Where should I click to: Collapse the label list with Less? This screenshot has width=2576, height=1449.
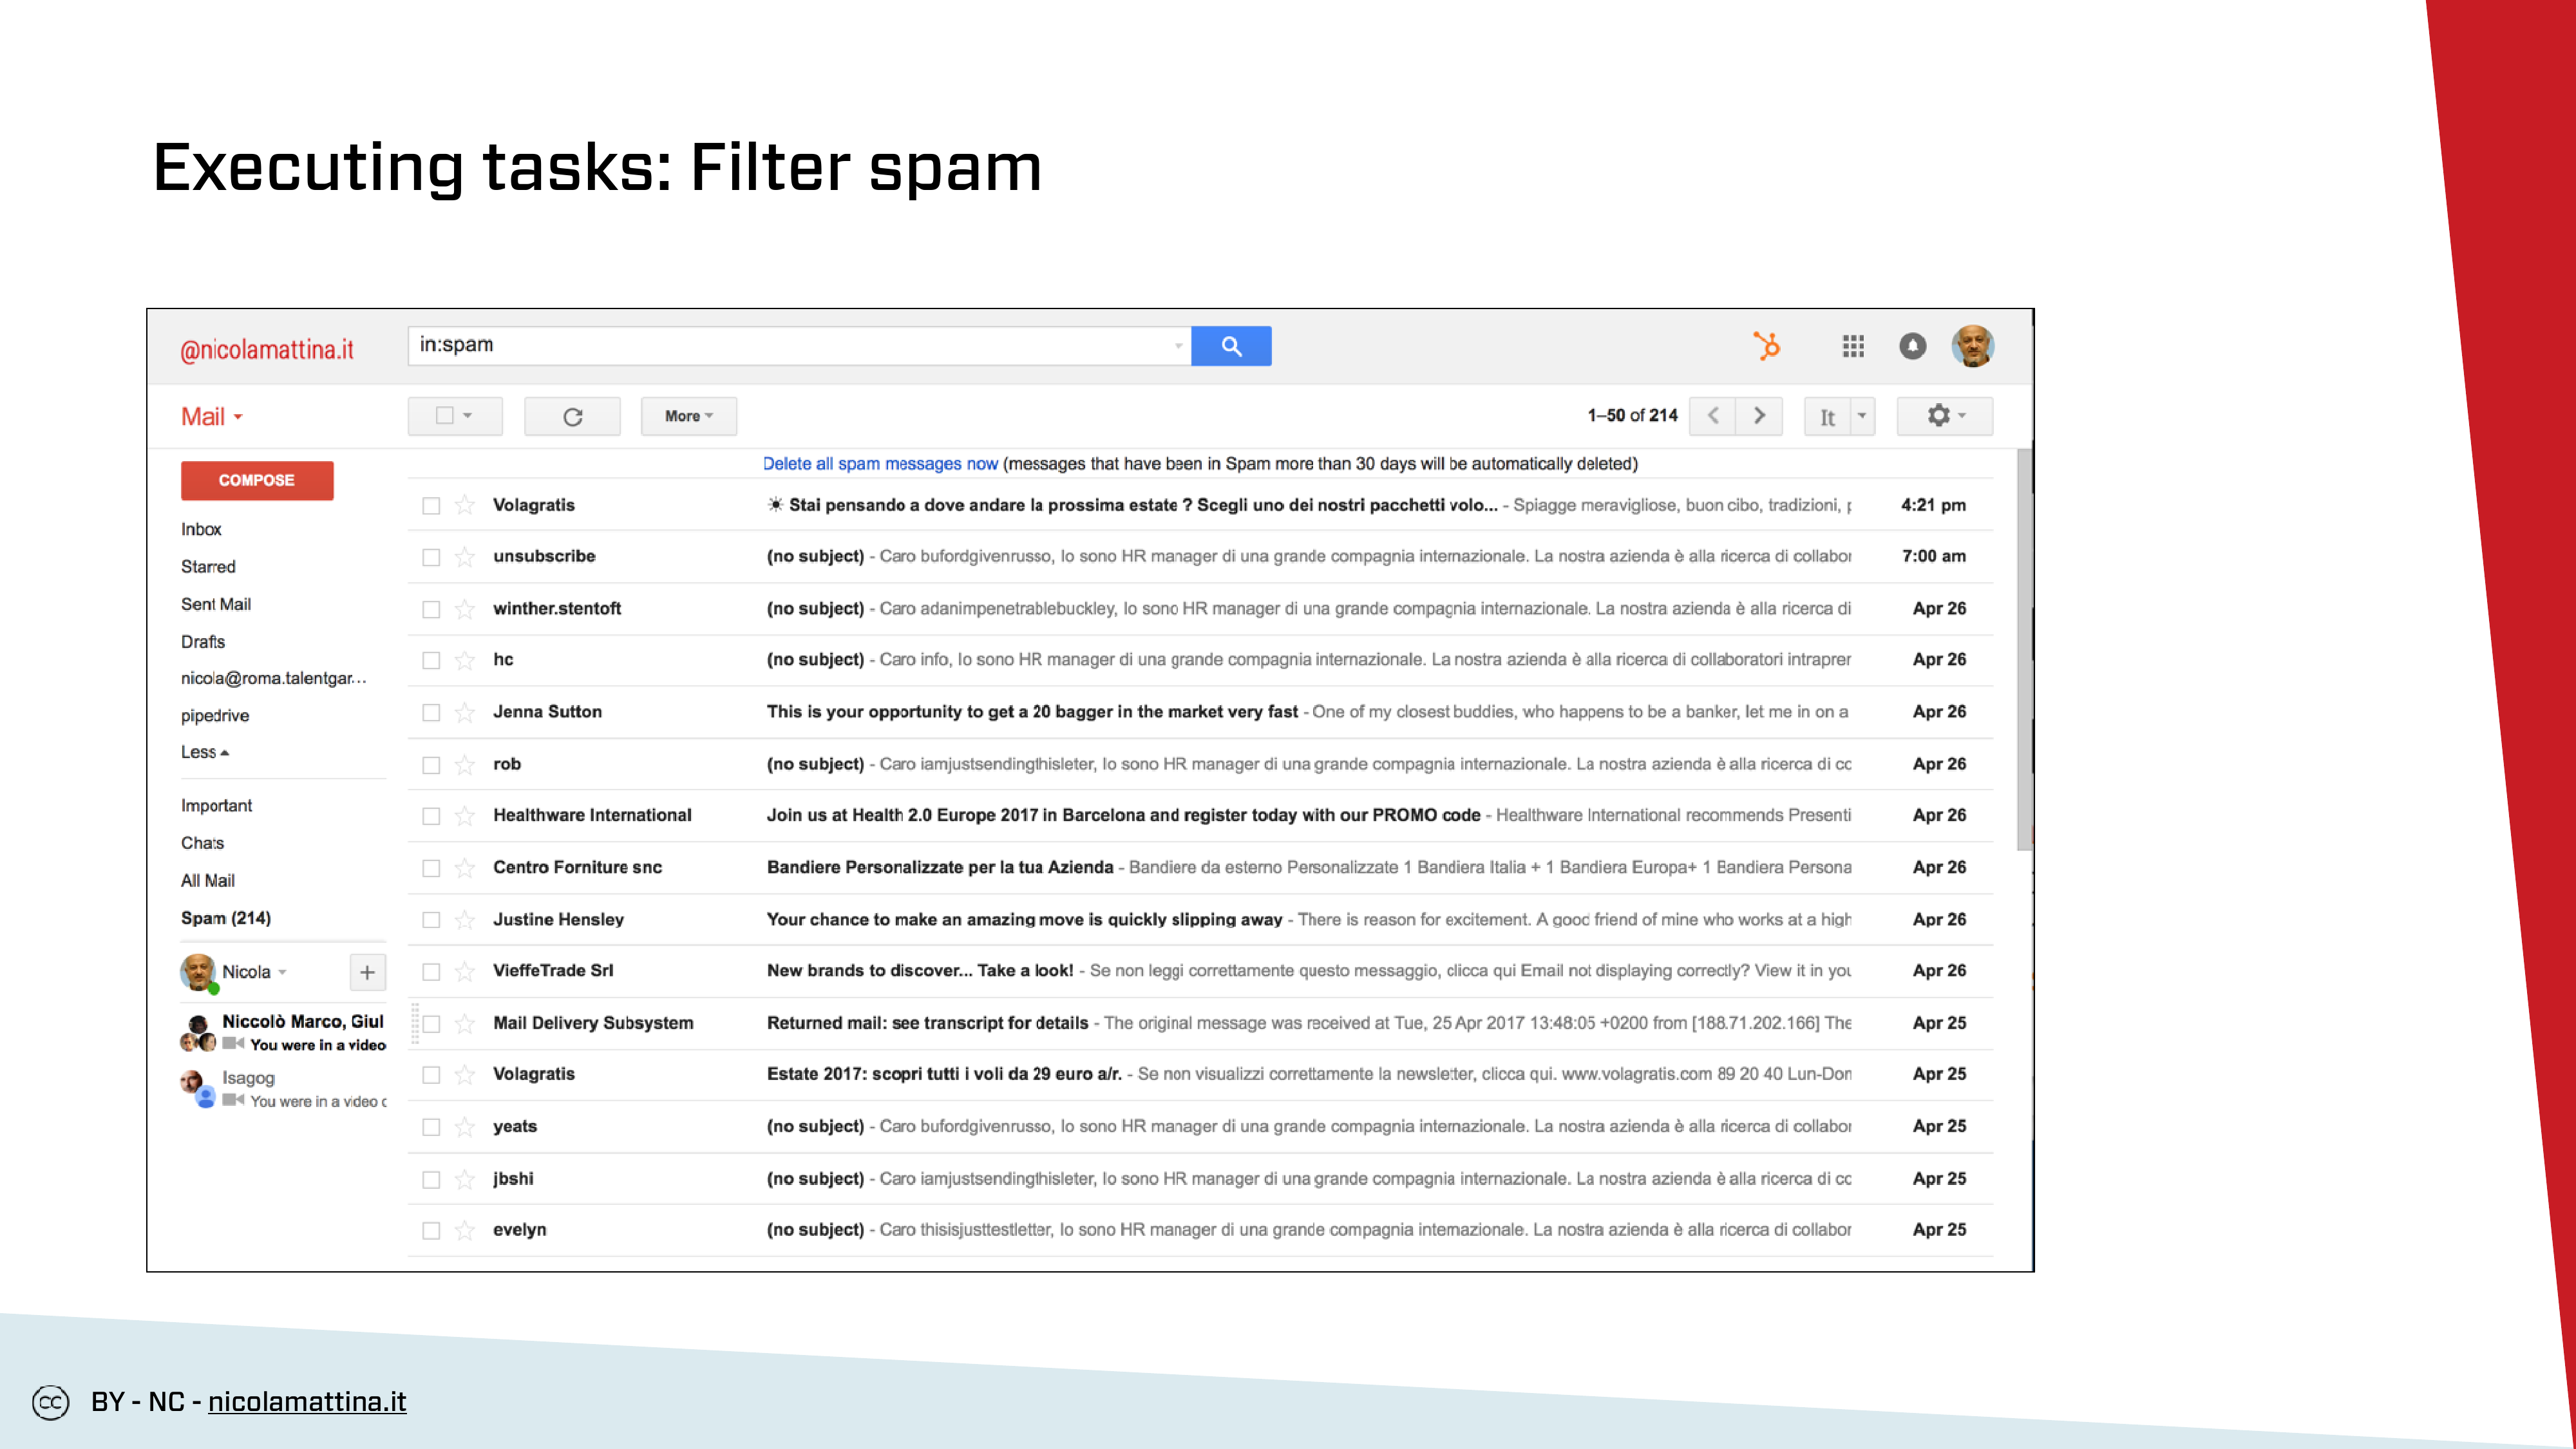[204, 752]
